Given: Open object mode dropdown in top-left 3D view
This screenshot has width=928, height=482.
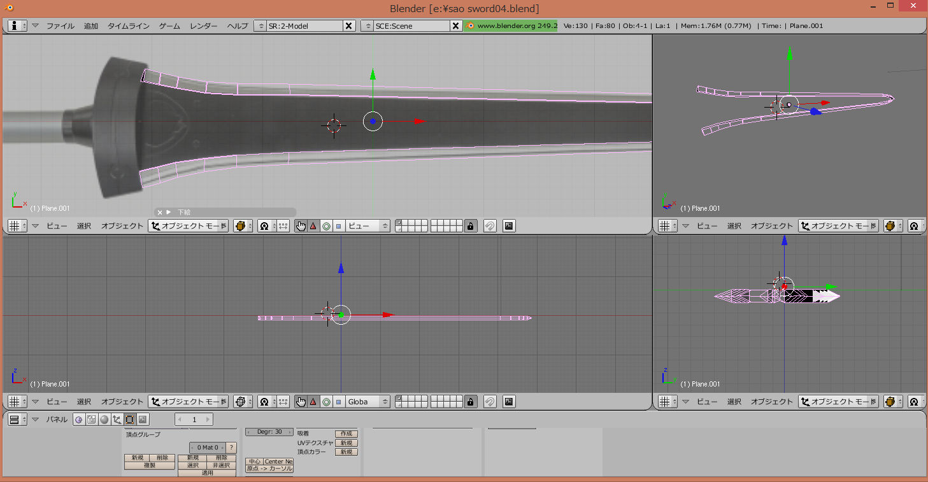Looking at the screenshot, I should (189, 226).
